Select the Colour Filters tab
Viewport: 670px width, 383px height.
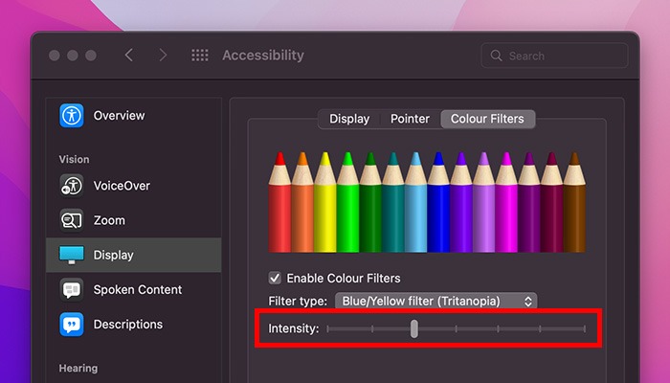click(487, 119)
